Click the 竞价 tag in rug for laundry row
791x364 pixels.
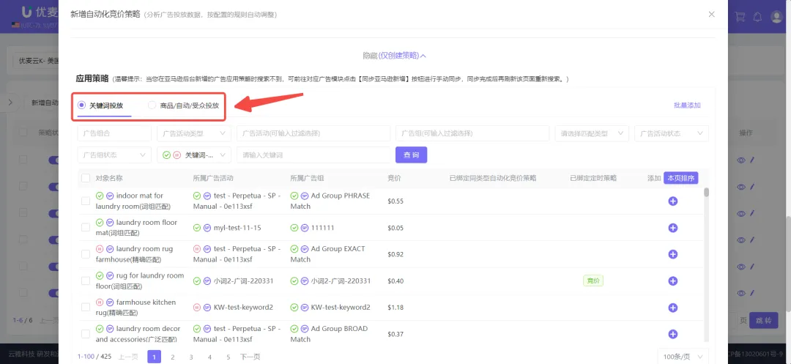pyautogui.click(x=593, y=281)
